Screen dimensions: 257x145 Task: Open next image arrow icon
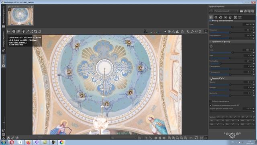(x=164, y=138)
